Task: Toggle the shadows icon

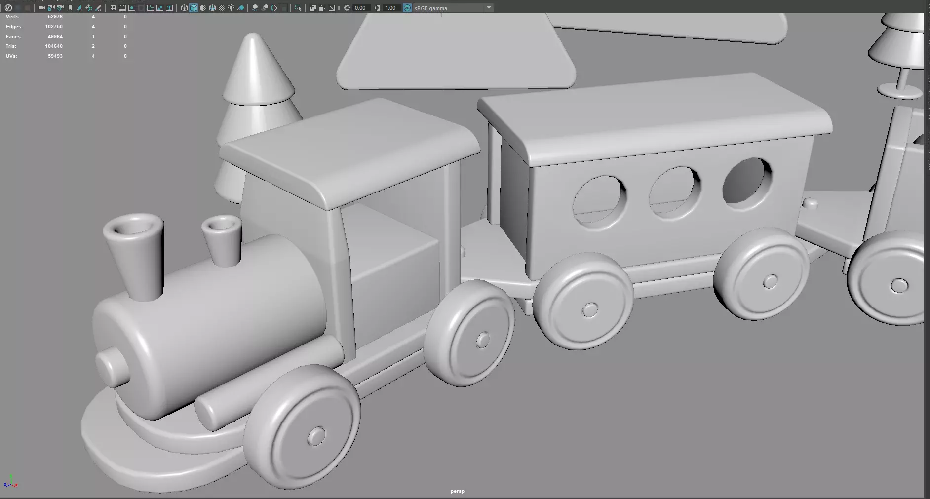Action: pyautogui.click(x=240, y=8)
